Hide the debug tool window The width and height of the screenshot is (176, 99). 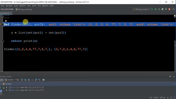[174, 76]
